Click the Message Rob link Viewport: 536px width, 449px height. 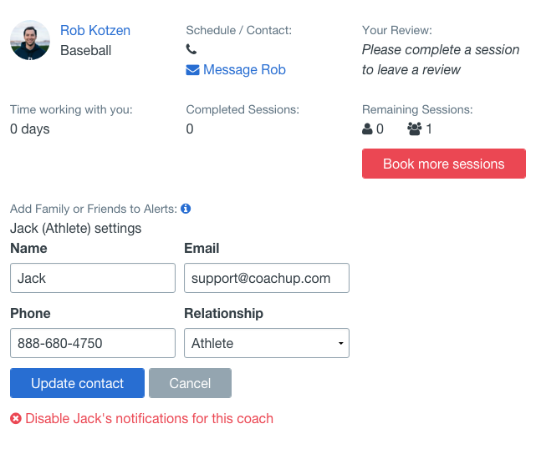pyautogui.click(x=244, y=69)
